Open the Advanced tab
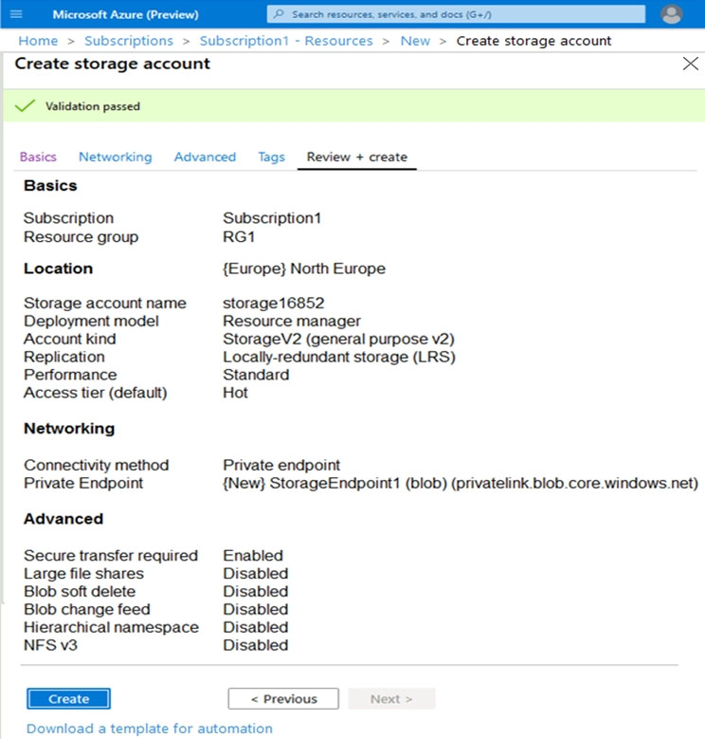Image resolution: width=705 pixels, height=739 pixels. point(205,157)
